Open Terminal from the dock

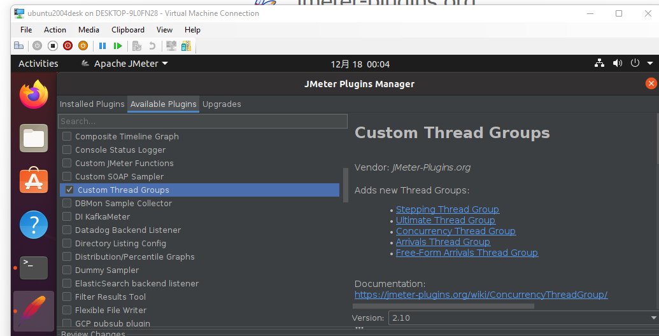coord(34,267)
